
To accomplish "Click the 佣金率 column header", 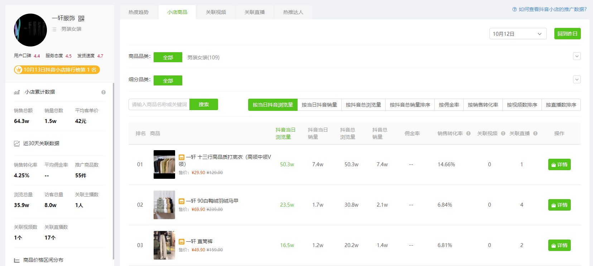I will coord(412,133).
